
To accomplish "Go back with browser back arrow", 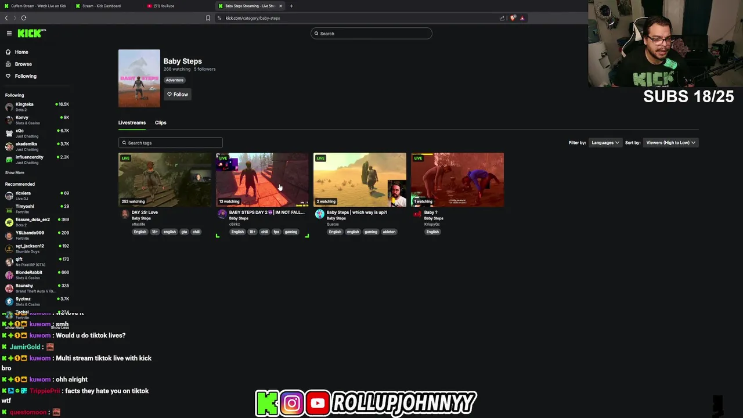I will [x=6, y=18].
